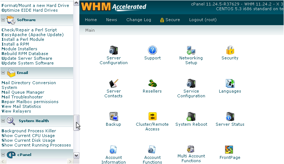This screenshot has width=284, height=164.
Task: Switch to Secure connection link
Action: coord(170,20)
